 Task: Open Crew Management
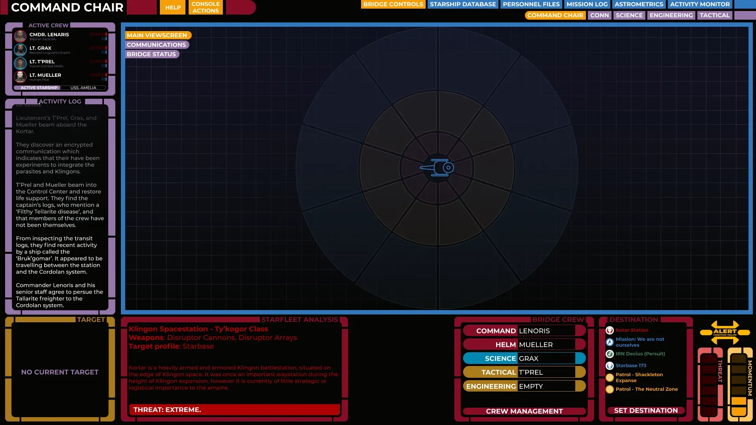524,411
